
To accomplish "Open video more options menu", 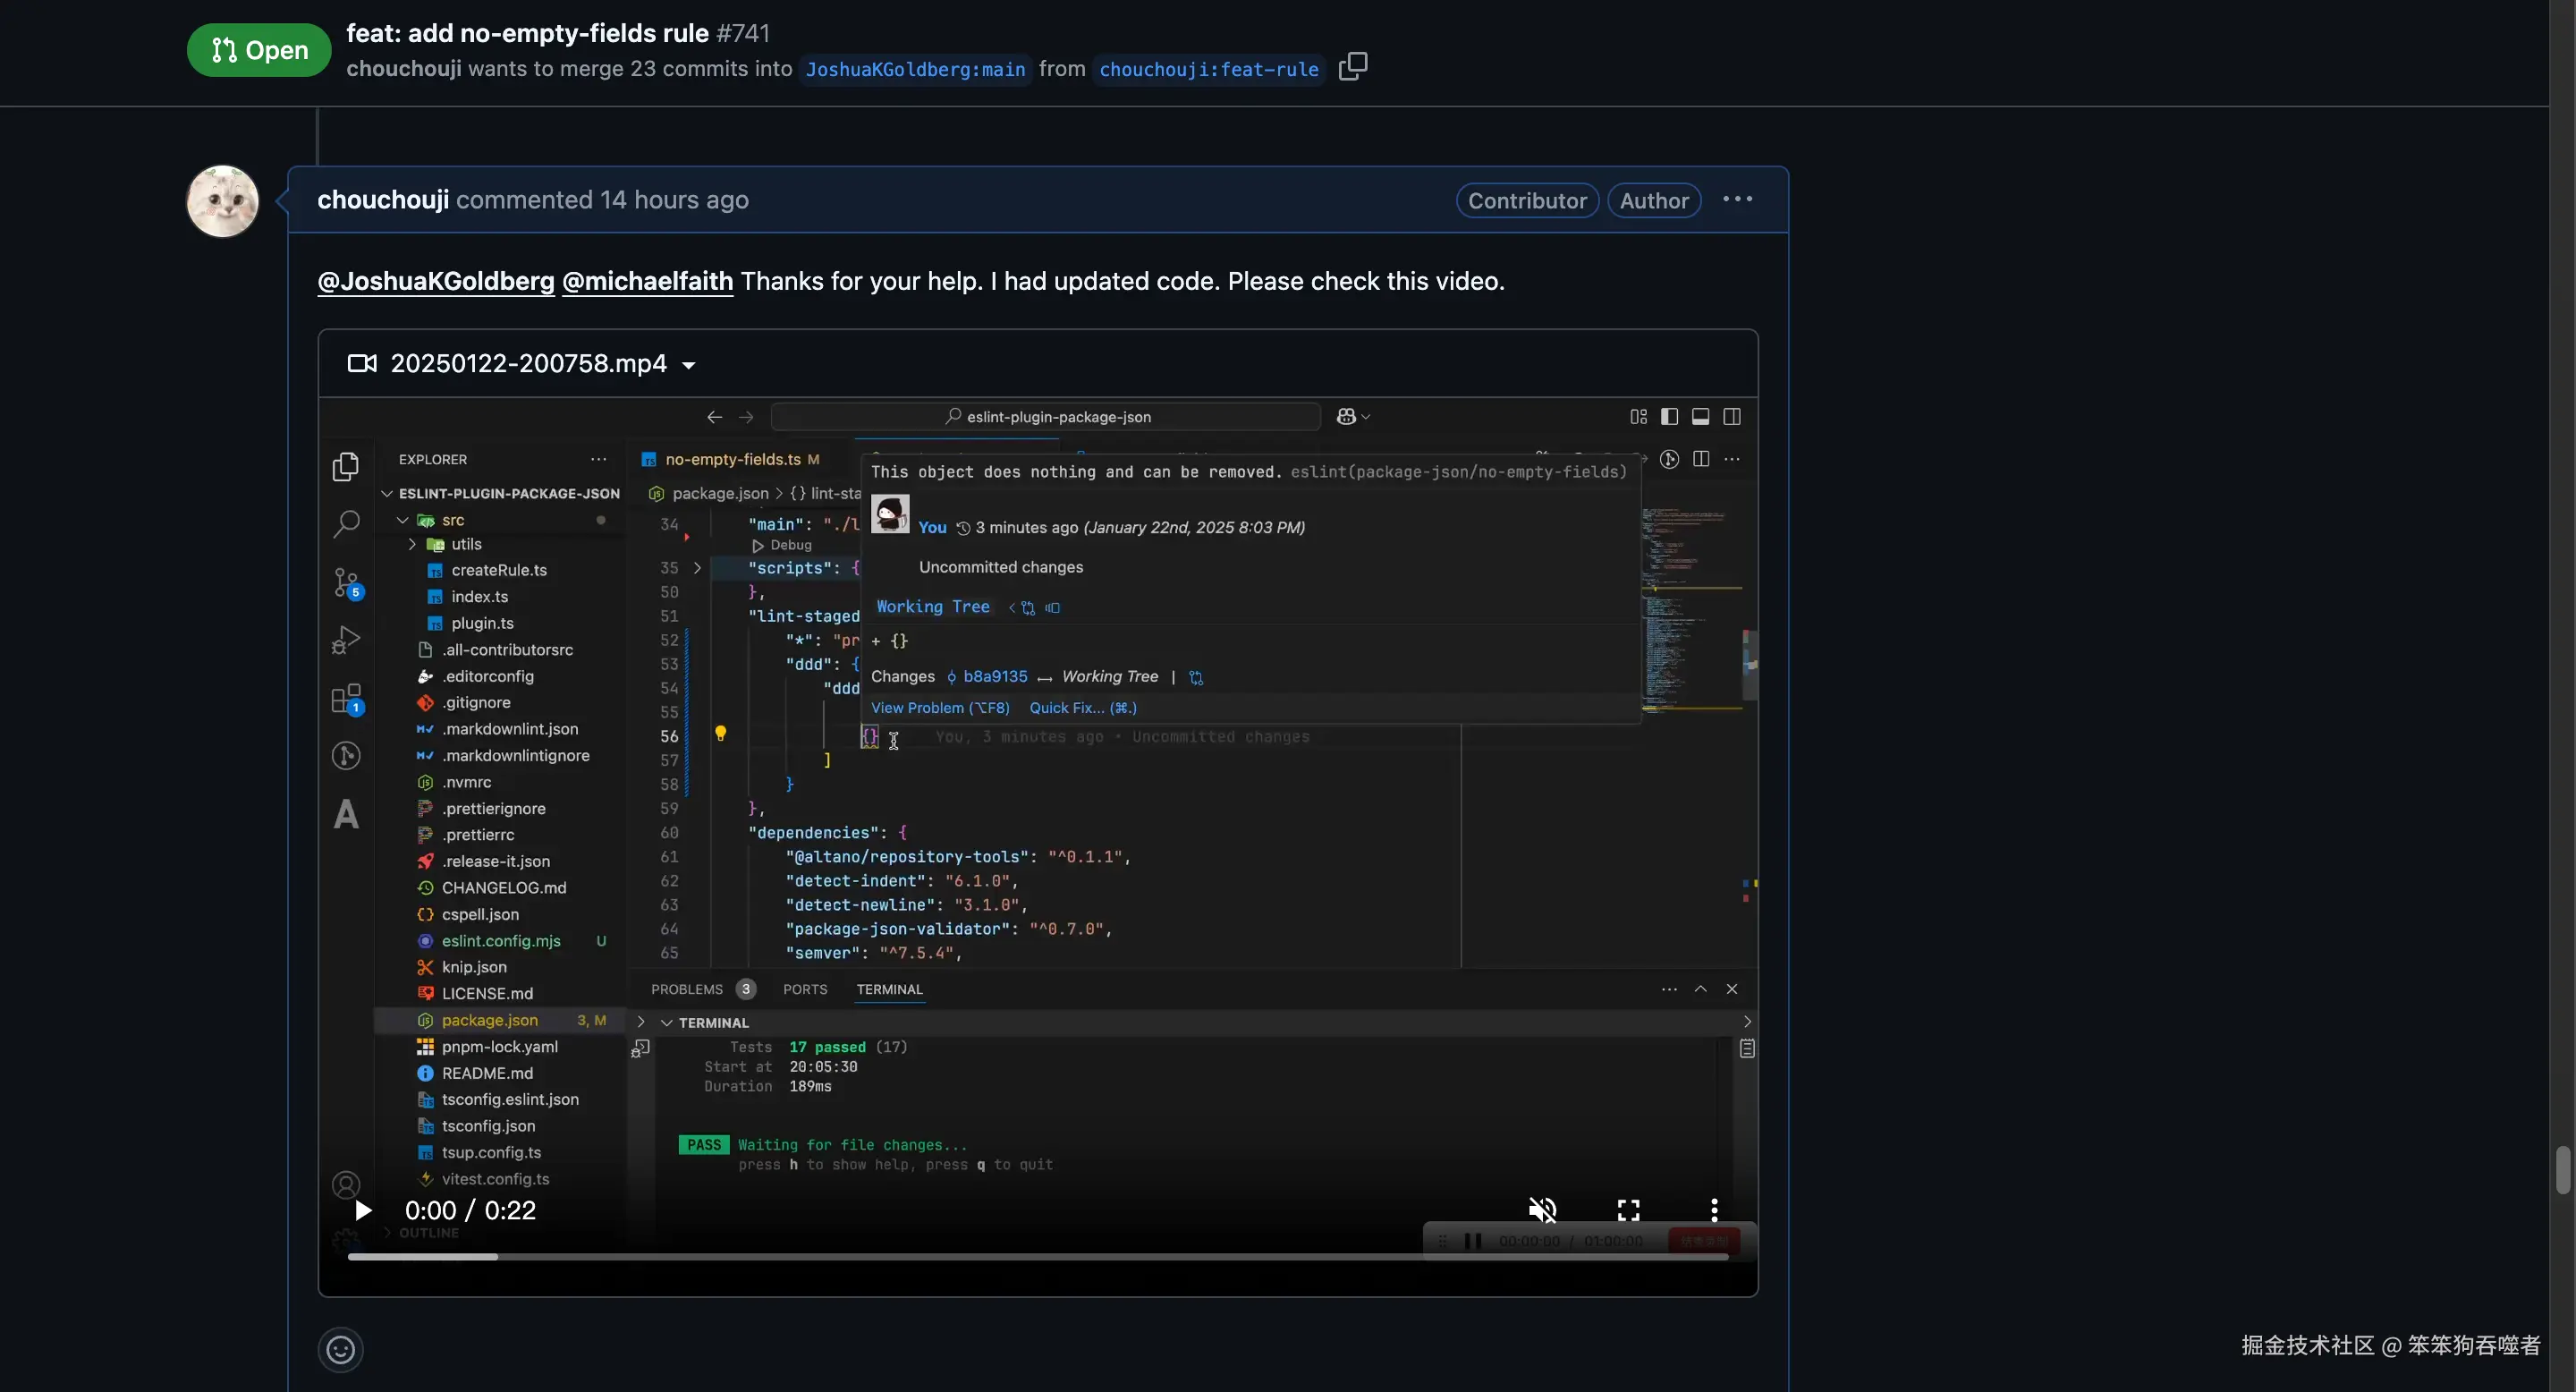I will [1714, 1210].
